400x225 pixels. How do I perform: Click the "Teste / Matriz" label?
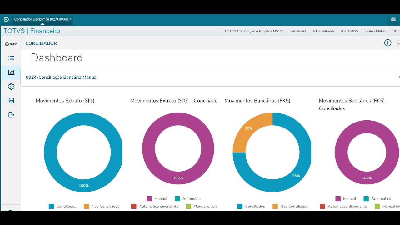tap(375, 31)
